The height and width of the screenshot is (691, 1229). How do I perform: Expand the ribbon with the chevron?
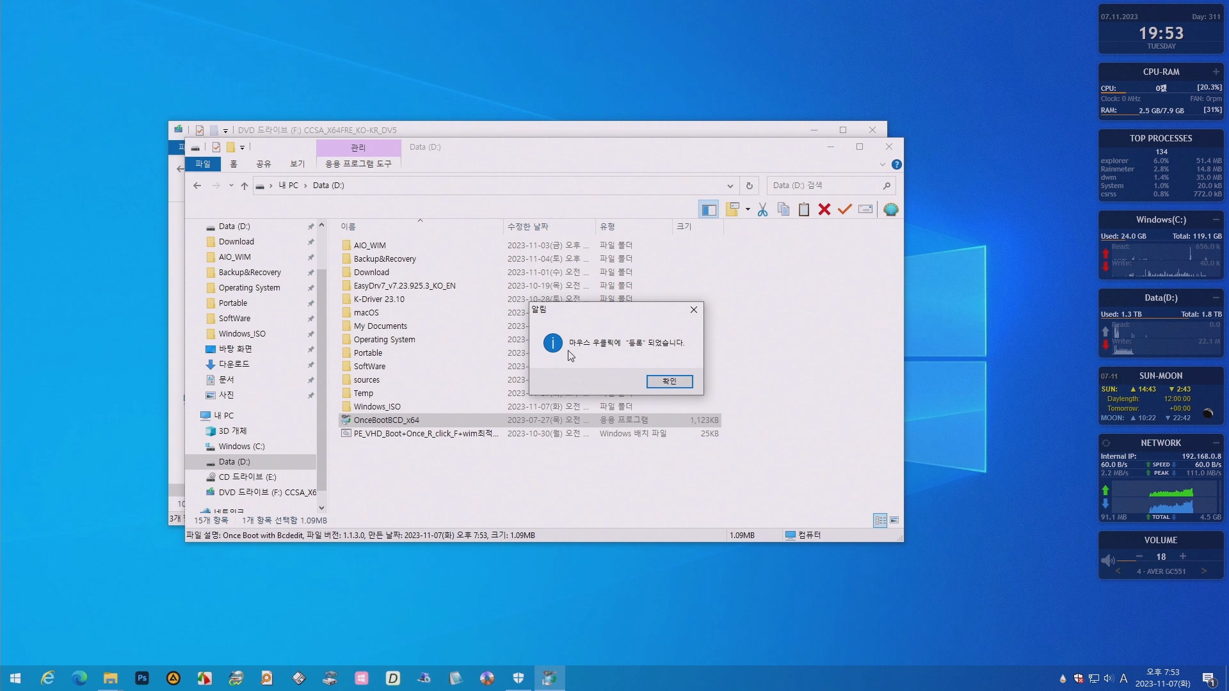coord(883,164)
